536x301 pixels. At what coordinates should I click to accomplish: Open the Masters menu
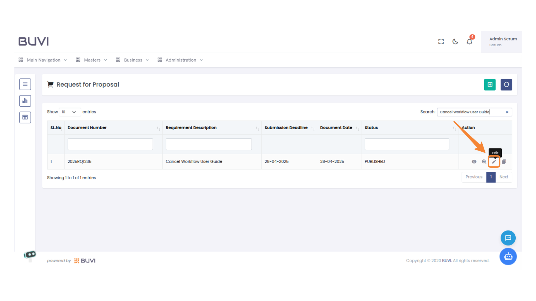coord(92,60)
